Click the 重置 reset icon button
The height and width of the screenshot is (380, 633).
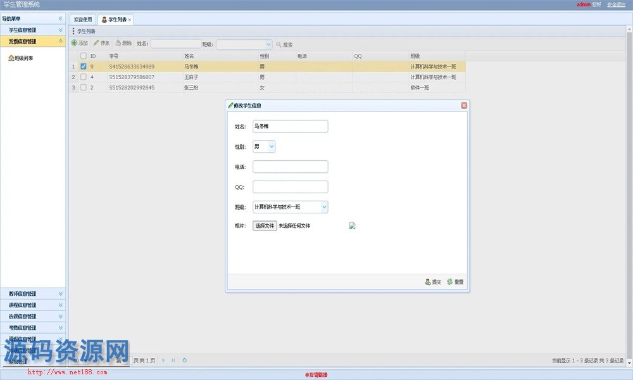click(450, 282)
